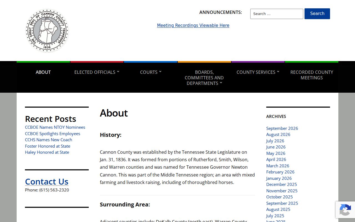Open the June 2026 archive
This screenshot has height=222, width=355.
coord(276,147)
